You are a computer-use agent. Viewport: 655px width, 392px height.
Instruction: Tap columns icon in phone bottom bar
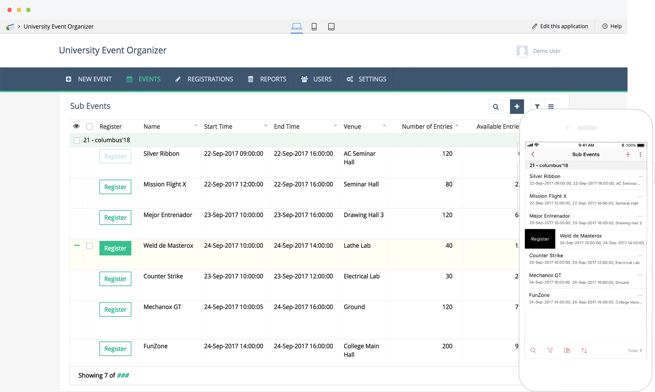coord(567,350)
